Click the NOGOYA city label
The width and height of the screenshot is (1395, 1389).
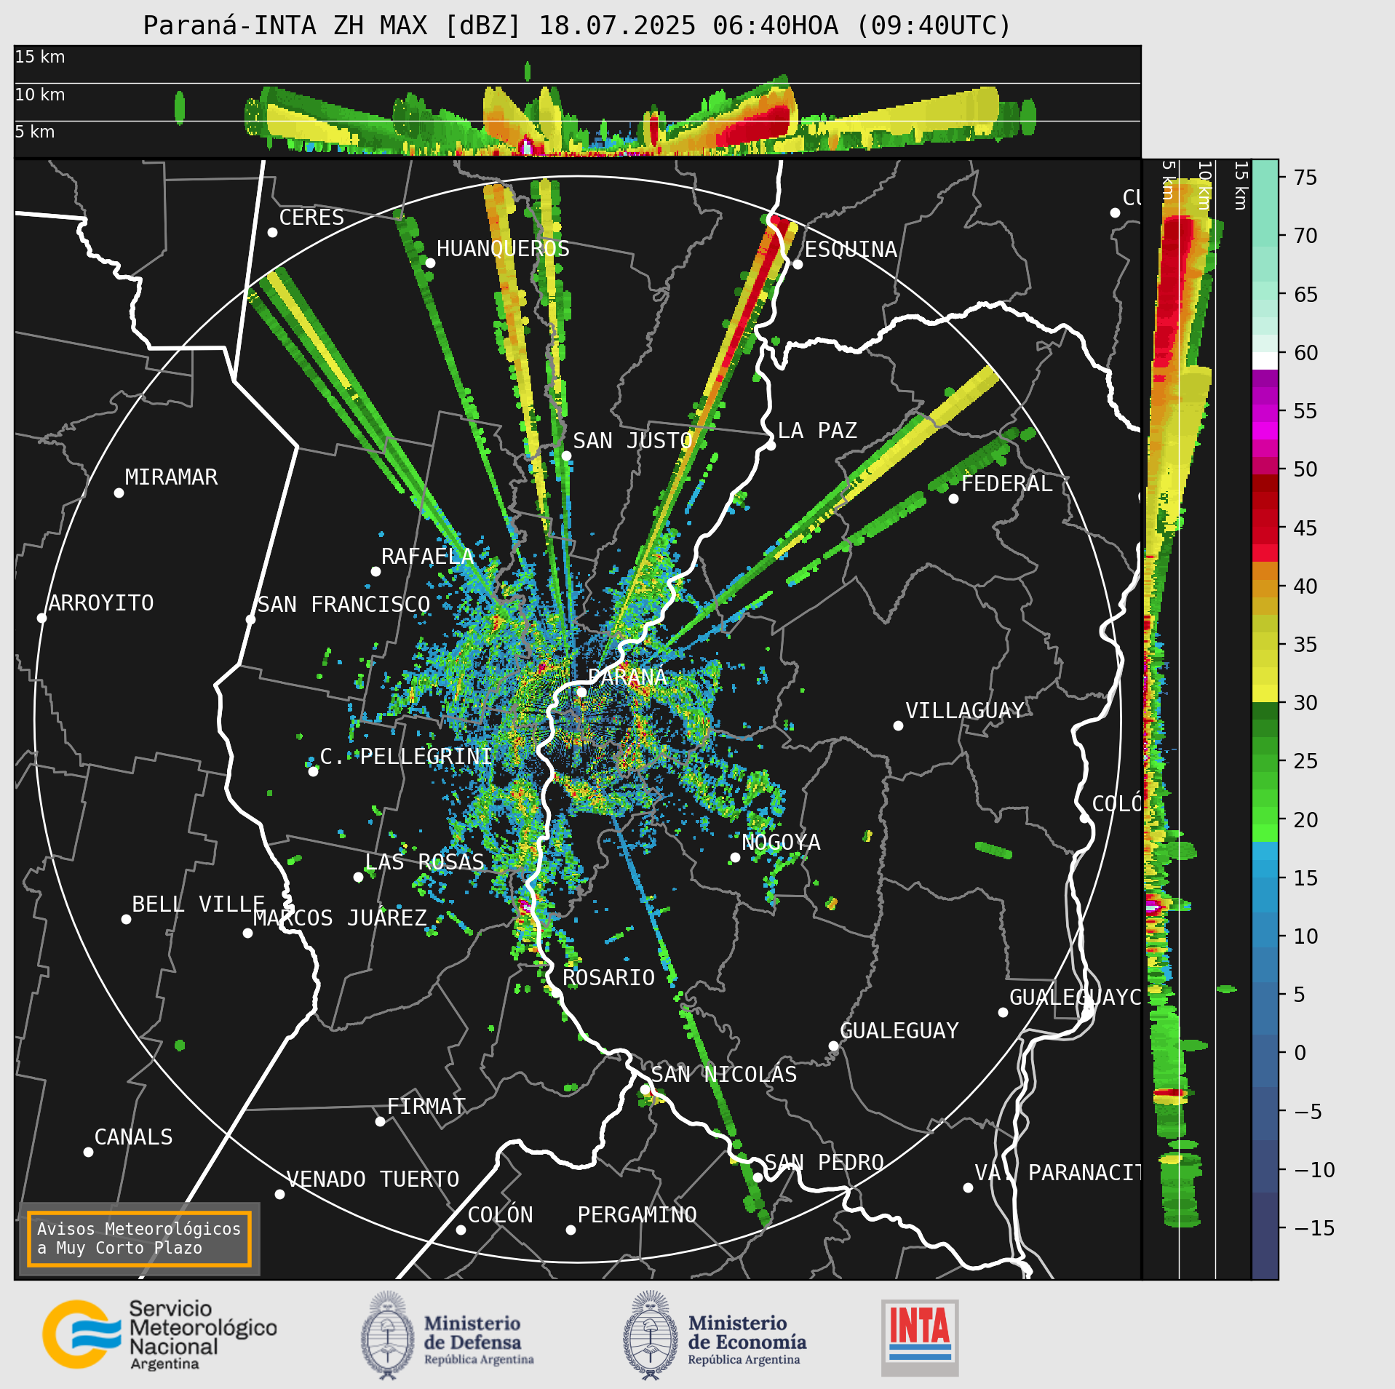tap(781, 843)
